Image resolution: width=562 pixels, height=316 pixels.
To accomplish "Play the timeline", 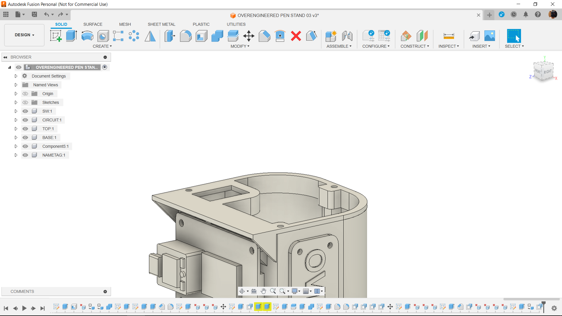I will tap(24, 308).
